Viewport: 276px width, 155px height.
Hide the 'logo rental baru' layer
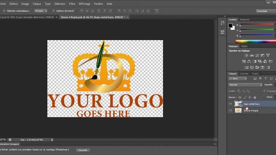click(230, 104)
